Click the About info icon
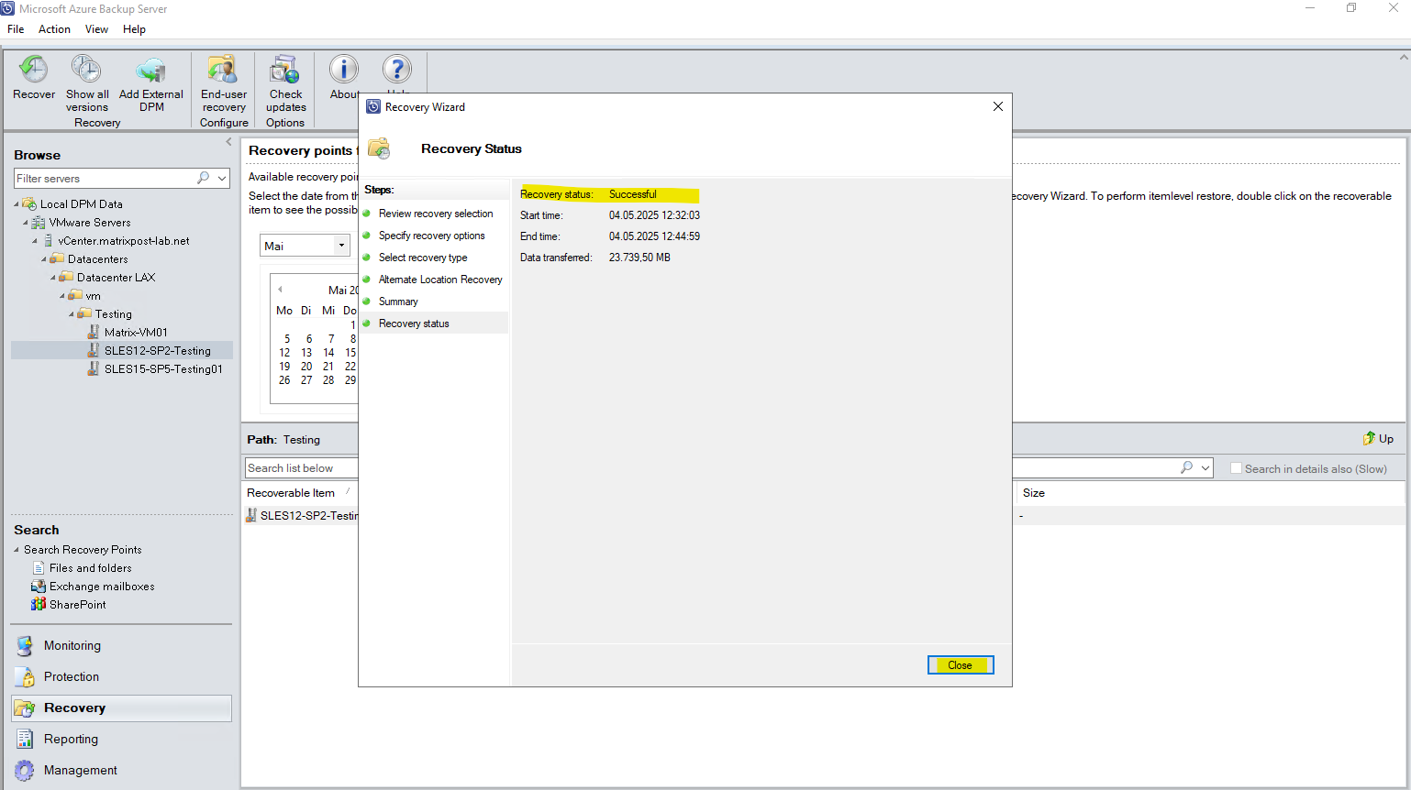The width and height of the screenshot is (1411, 790). coord(344,69)
